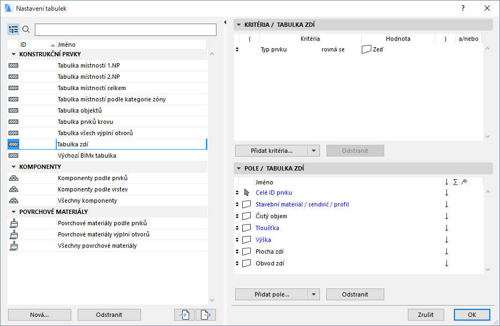Click the hatch icon of Výchozí BIMx tabulka
Screen dimensions: 500x326
click(13, 155)
